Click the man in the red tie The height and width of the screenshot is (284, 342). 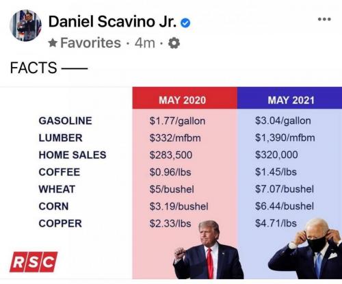208,250
